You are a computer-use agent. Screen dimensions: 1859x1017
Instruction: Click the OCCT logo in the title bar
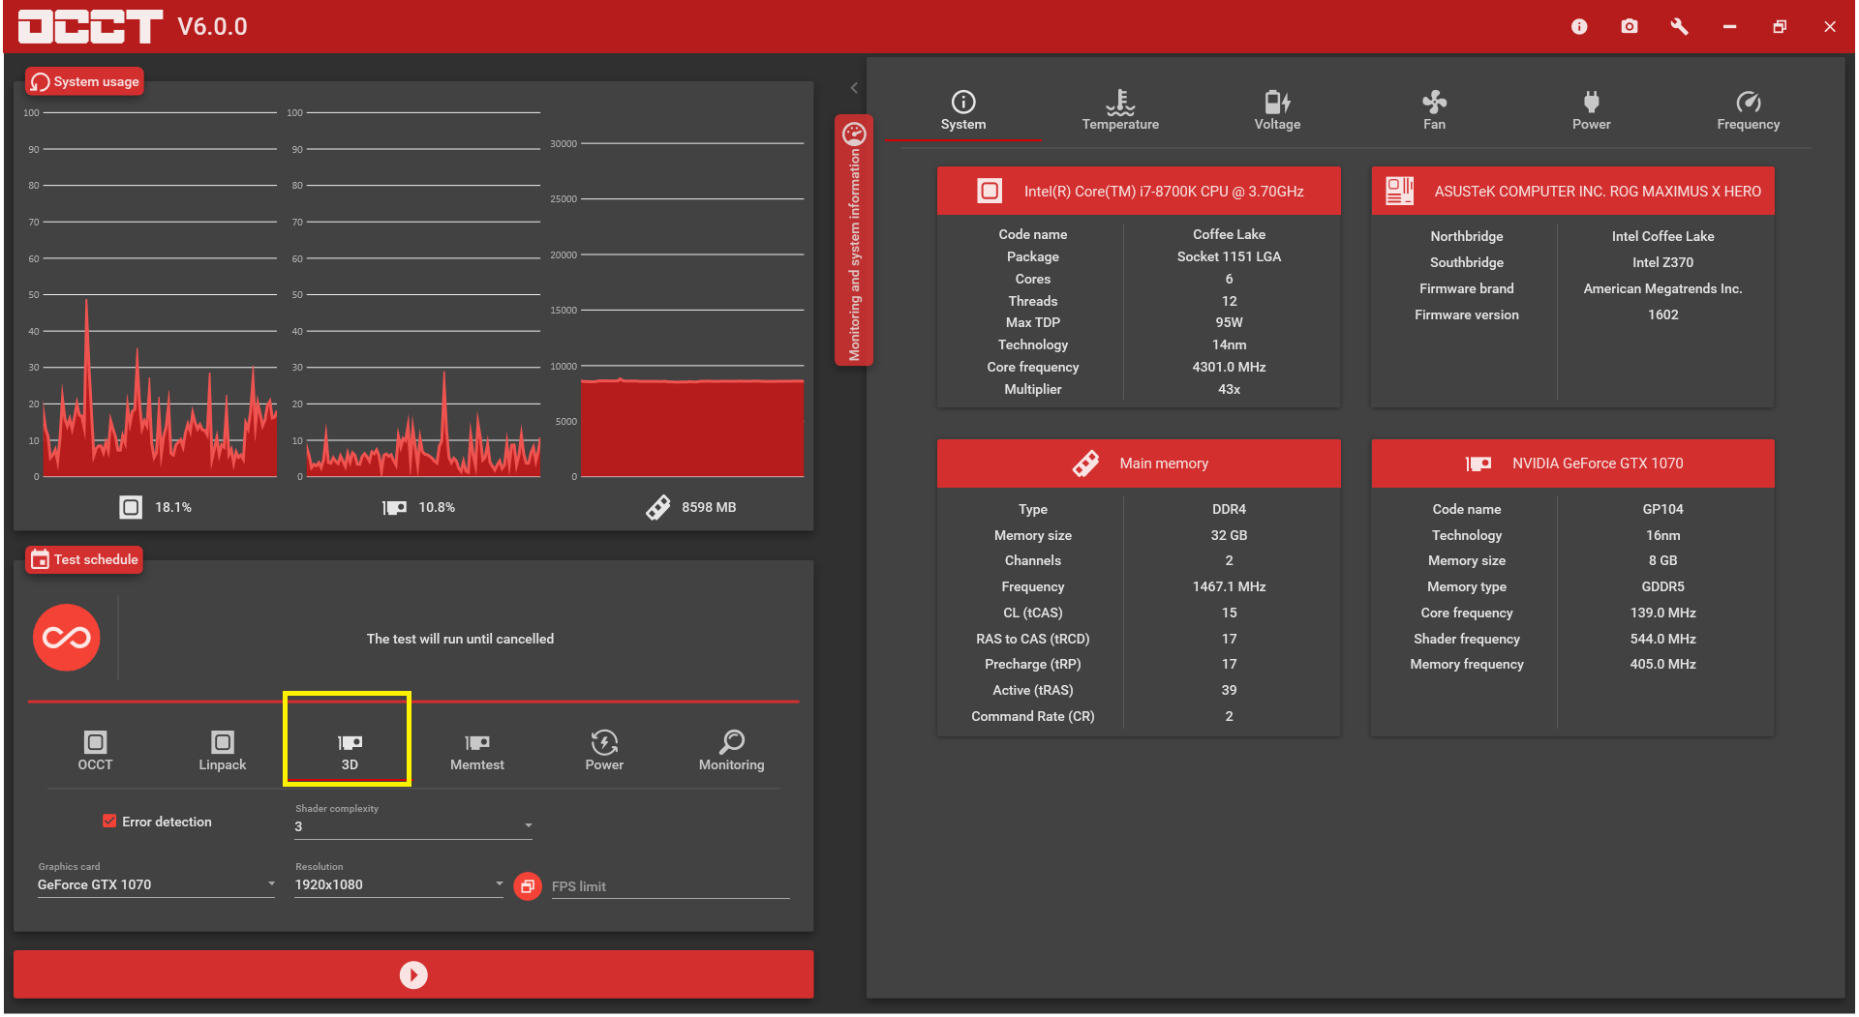(x=90, y=26)
